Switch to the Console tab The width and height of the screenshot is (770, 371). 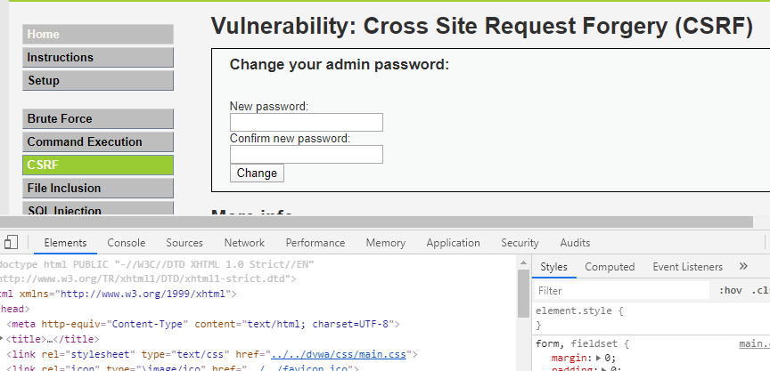pos(127,243)
